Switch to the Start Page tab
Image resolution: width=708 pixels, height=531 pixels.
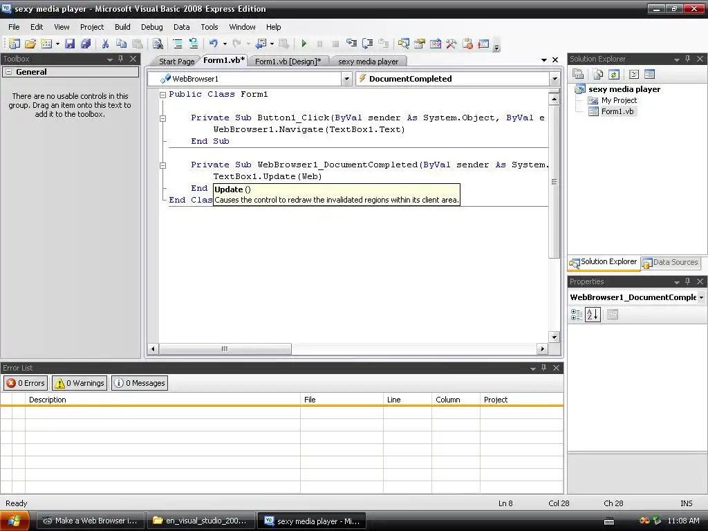(x=176, y=62)
